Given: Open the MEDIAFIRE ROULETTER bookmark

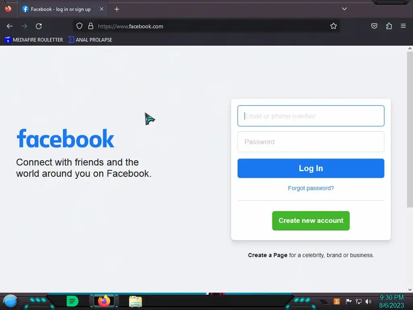Looking at the screenshot, I should [x=34, y=40].
